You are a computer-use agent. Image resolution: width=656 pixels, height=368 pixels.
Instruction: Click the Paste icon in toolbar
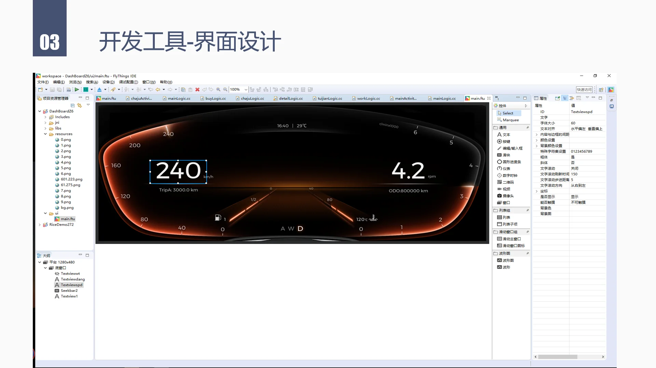pos(190,90)
